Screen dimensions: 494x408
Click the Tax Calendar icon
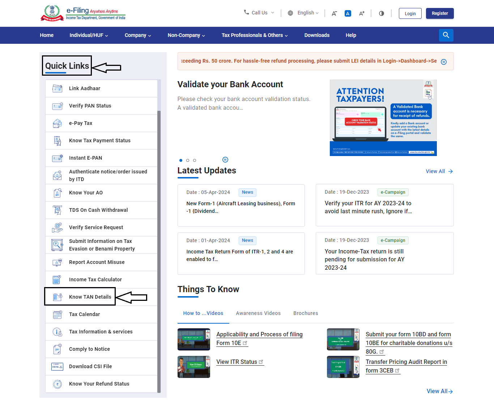[x=58, y=315]
